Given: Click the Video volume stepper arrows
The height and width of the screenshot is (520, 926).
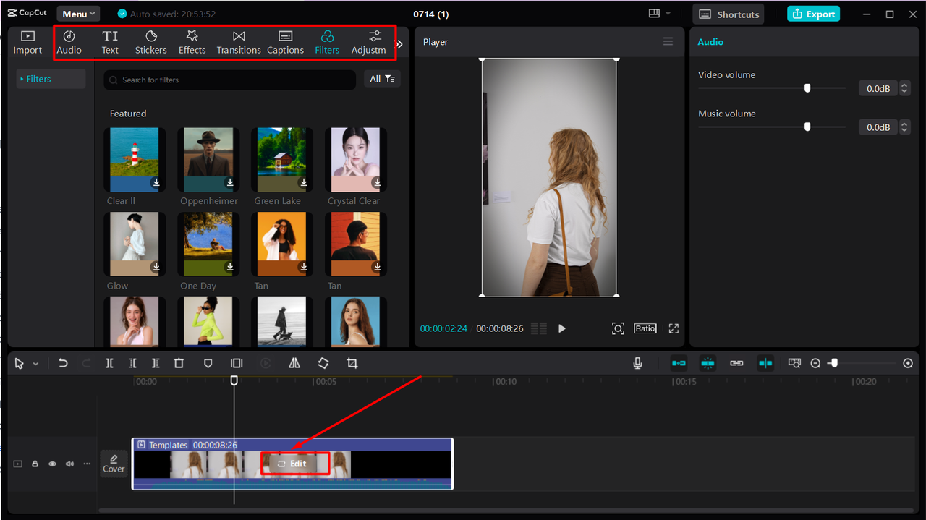Looking at the screenshot, I should [904, 88].
